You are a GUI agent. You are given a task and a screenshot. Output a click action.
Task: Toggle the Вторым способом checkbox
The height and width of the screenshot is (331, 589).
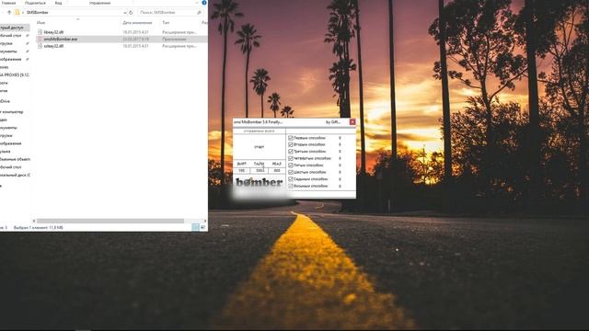coord(291,144)
